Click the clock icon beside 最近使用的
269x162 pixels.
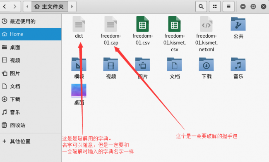click(5, 21)
